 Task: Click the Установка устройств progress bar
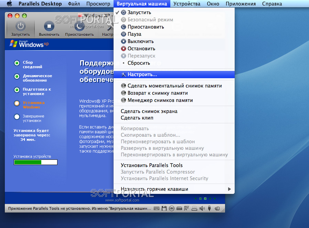tap(36, 162)
